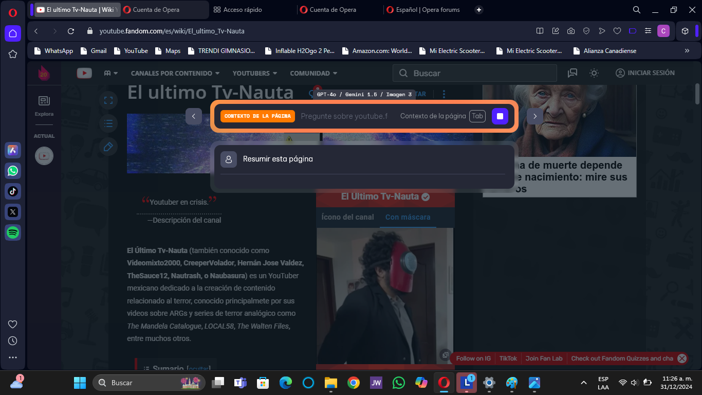Toggle the wiki light/dark theme sun icon
Image resolution: width=702 pixels, height=395 pixels.
594,73
